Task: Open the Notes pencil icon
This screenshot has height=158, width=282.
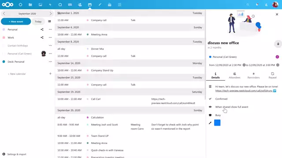Action: pyautogui.click(x=100, y=5)
